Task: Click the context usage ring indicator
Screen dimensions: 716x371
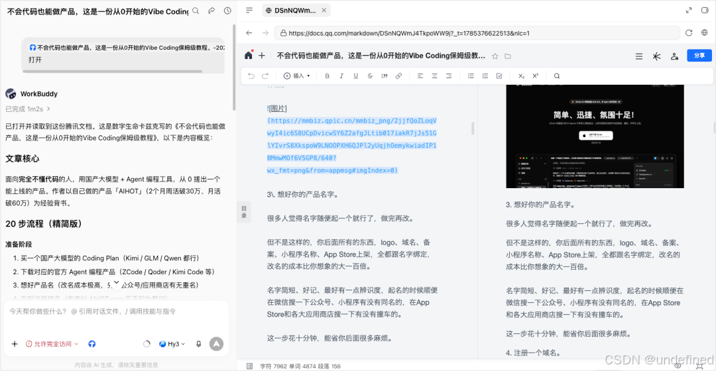Action: pos(147,344)
